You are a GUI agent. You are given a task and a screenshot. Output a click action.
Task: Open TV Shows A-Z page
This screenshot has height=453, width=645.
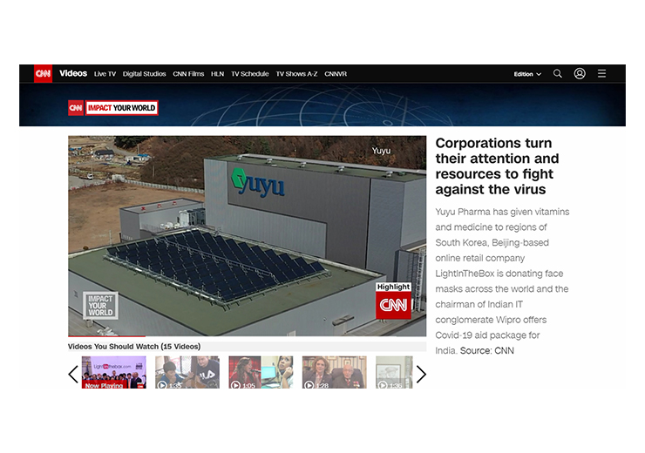(297, 74)
